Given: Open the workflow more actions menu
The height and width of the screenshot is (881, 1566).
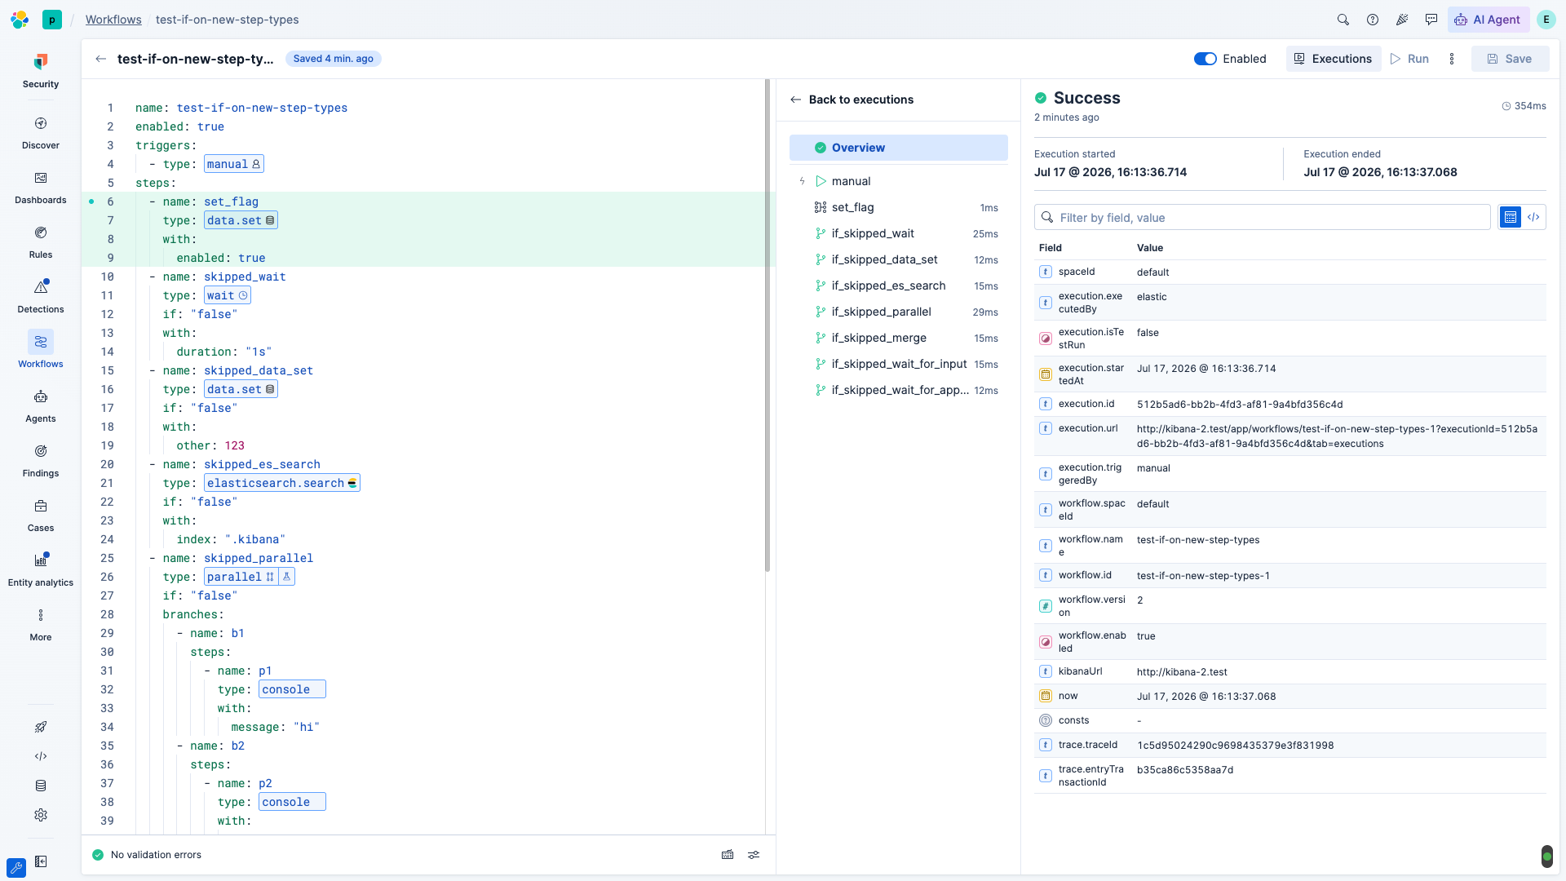Looking at the screenshot, I should click(1452, 59).
